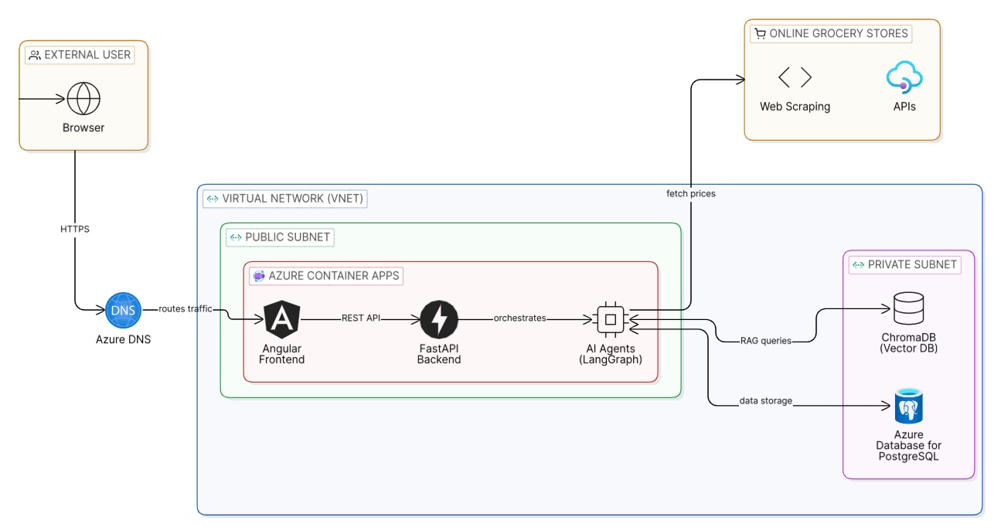Select the FastAPI Backend lightning icon
1001x531 pixels.
(439, 320)
